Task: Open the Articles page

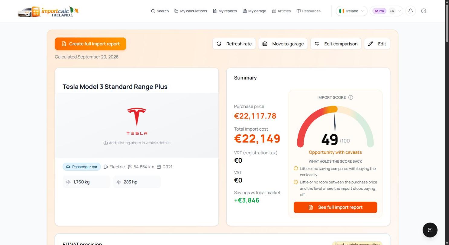Action: tap(281, 11)
